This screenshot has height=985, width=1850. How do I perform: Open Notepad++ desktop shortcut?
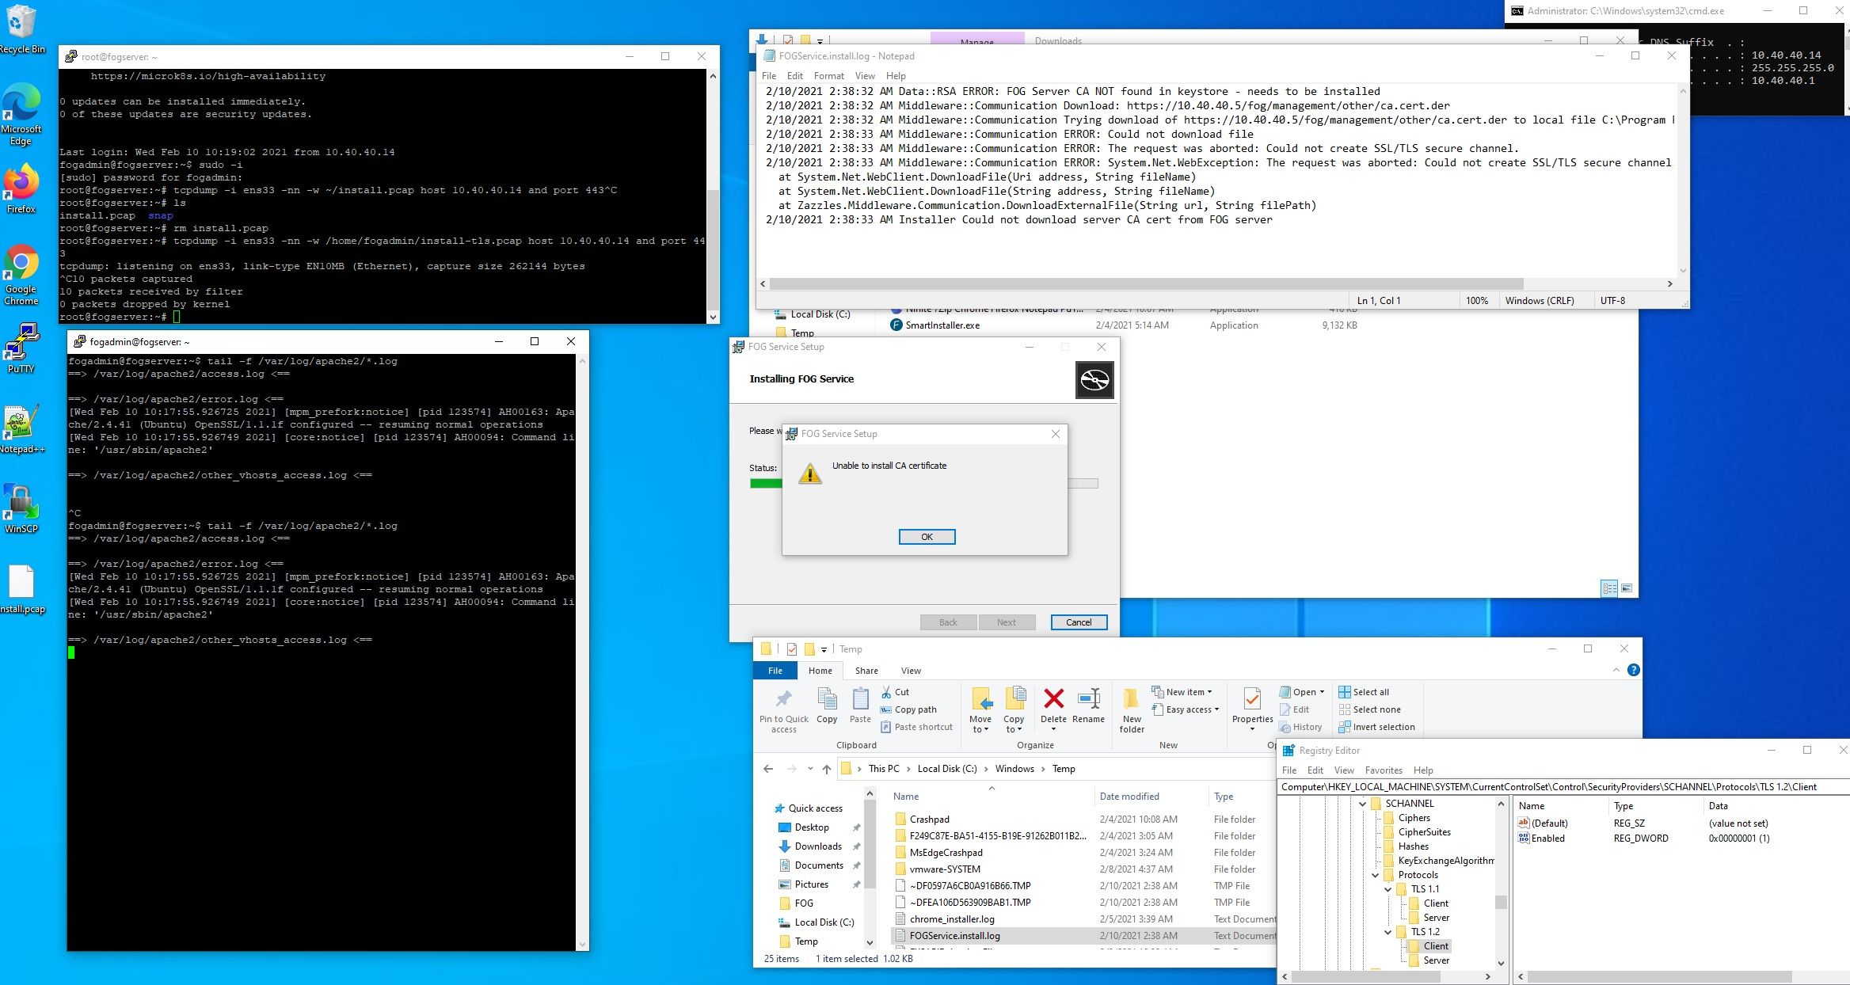(21, 429)
